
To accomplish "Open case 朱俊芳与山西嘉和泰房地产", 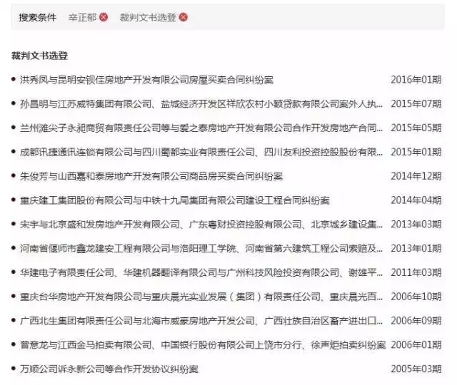I will [x=151, y=176].
